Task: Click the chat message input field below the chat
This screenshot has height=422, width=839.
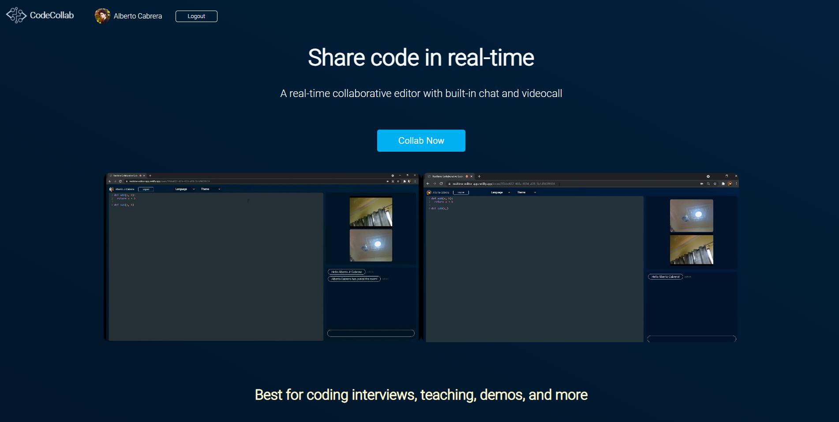Action: tap(371, 333)
